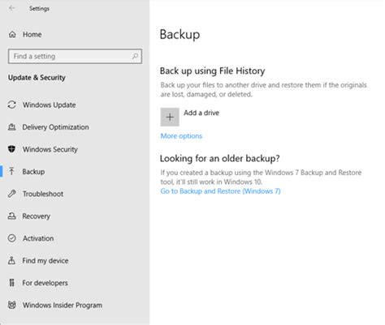Click the Back up using File History heading

(212, 71)
